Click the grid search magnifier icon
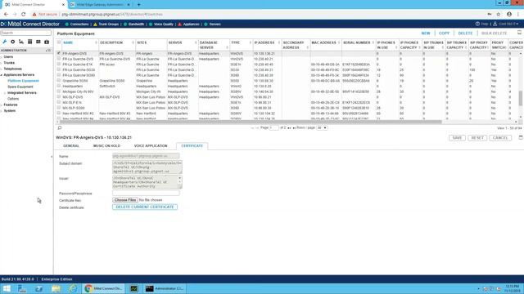The image size is (524, 294). pos(60,127)
